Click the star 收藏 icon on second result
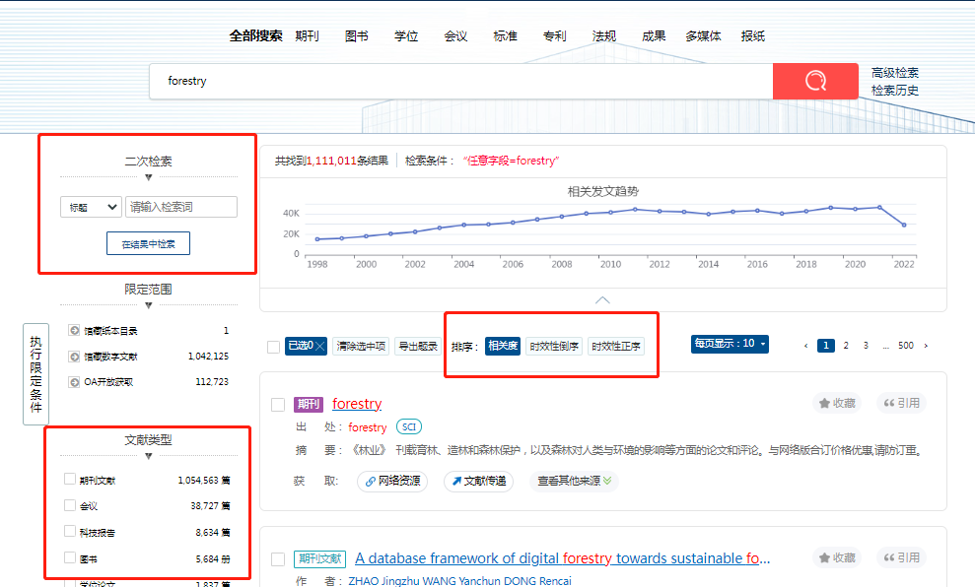The height and width of the screenshot is (587, 975). point(824,557)
